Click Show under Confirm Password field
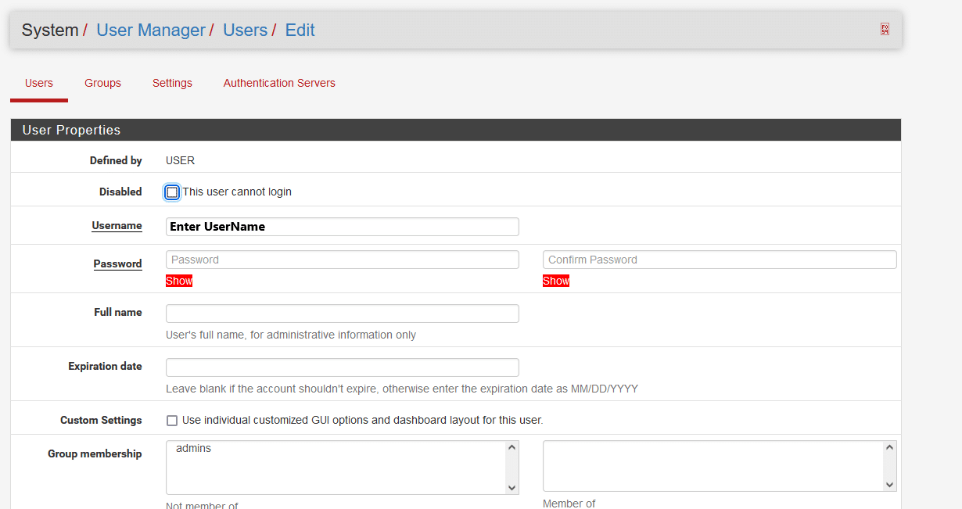Image resolution: width=962 pixels, height=509 pixels. click(556, 281)
